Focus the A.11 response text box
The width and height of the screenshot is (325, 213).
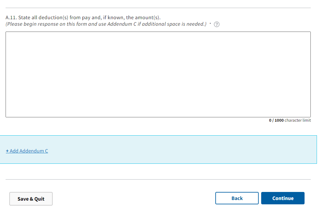[x=158, y=74]
